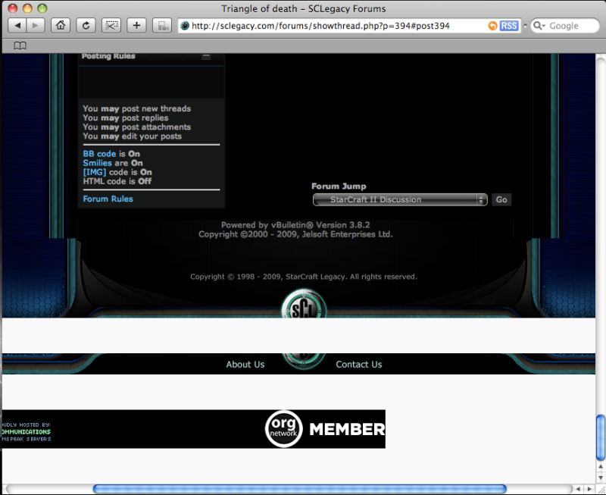Click the RSS feed badge in address bar

click(508, 26)
